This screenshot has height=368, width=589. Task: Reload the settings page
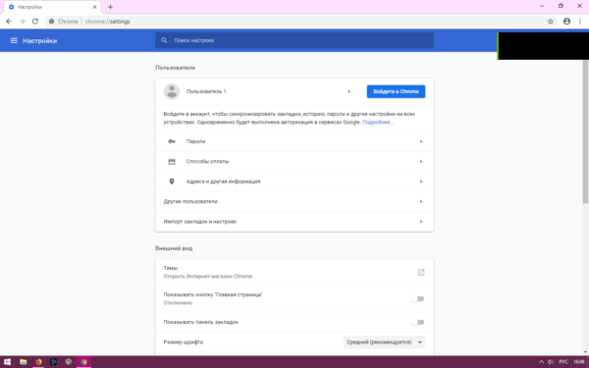point(35,22)
